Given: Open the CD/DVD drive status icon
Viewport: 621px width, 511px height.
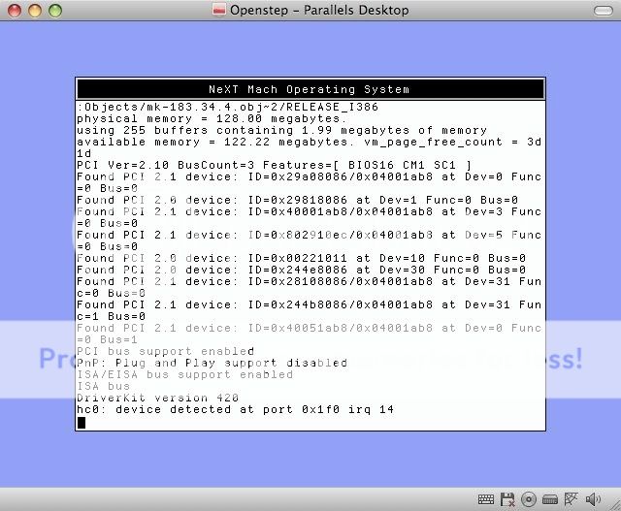Looking at the screenshot, I should point(529,499).
